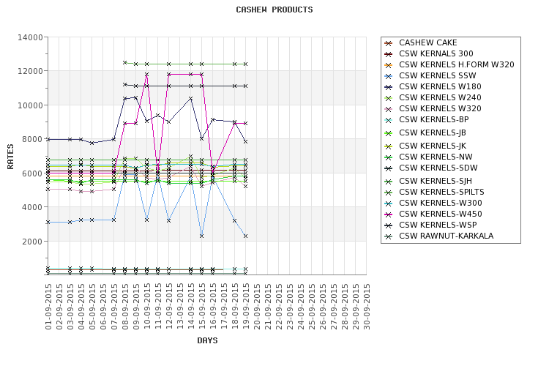The image size is (549, 366).
Task: Click the CASHEW PRODUCTS chart title
Action: coord(274,10)
